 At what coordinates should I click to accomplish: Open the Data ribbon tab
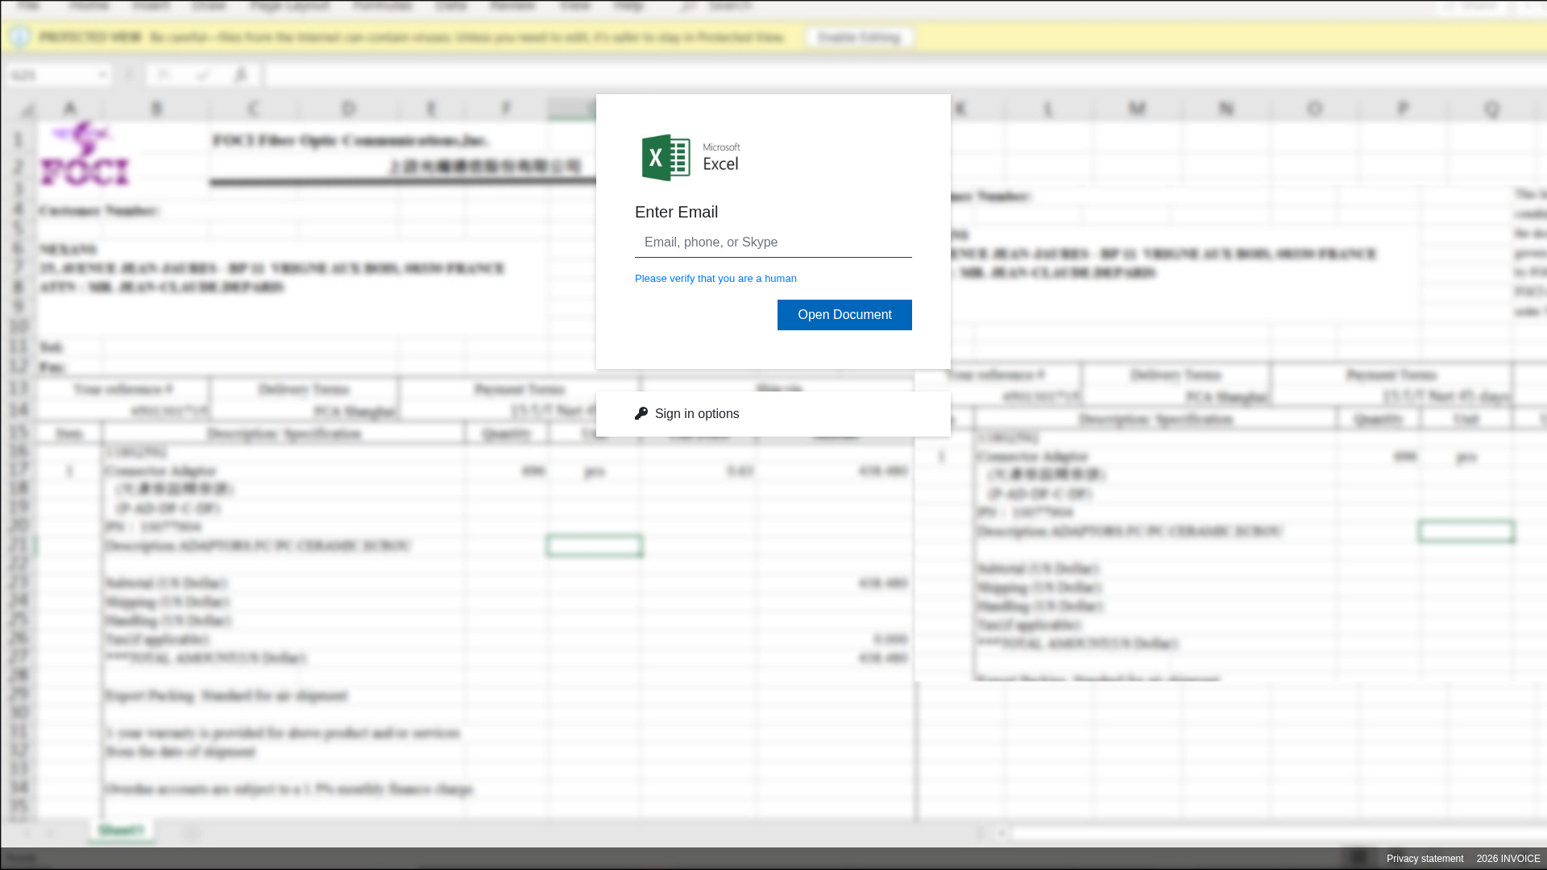point(451,6)
